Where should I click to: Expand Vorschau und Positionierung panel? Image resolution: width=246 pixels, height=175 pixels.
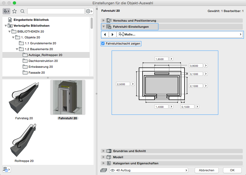click(x=103, y=21)
